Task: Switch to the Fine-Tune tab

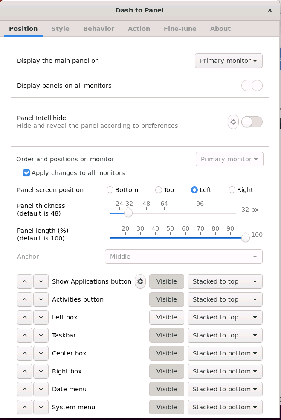Action: coord(180,29)
